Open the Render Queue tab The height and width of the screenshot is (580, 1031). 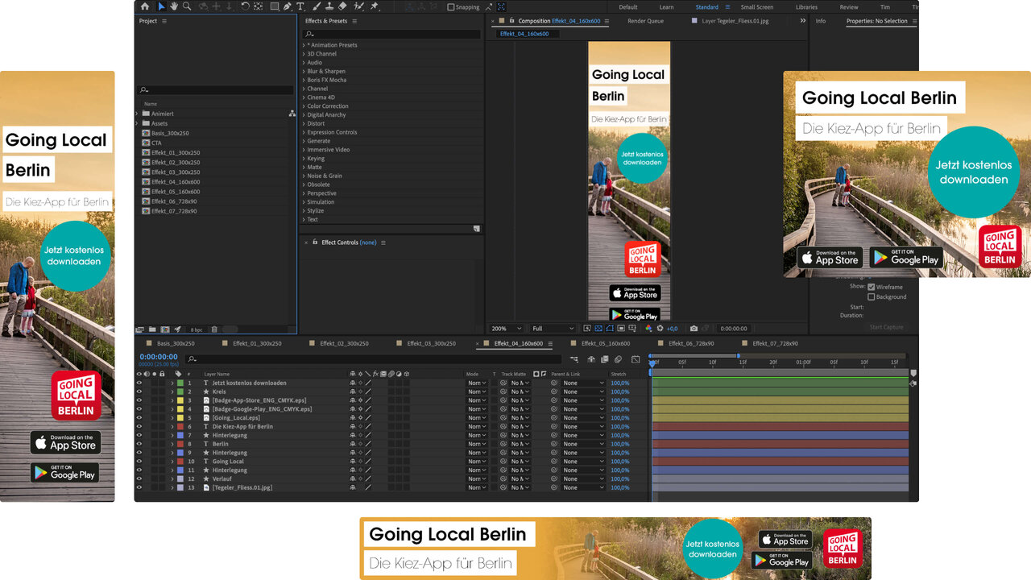pyautogui.click(x=645, y=21)
